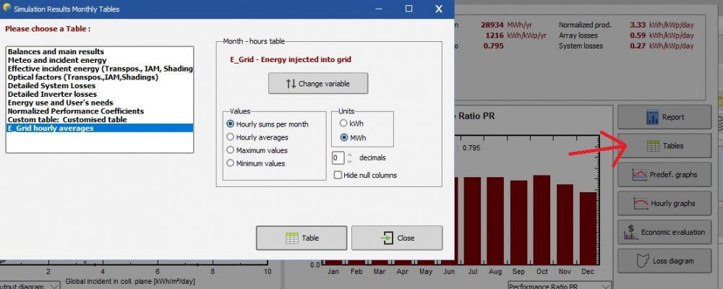Select Balances and main results table
The height and width of the screenshot is (289, 723).
point(56,52)
